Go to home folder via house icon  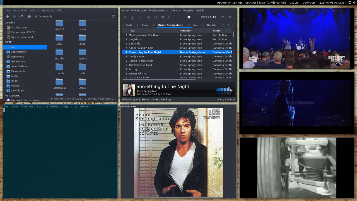(x=29, y=16)
